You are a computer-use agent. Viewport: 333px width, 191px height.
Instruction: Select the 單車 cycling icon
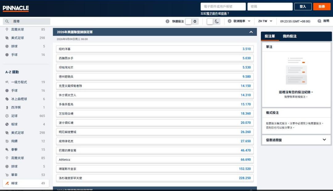7,175
